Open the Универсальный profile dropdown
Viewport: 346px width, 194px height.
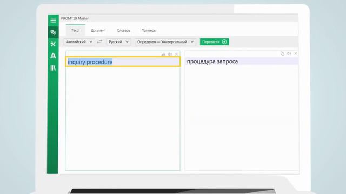[165, 42]
